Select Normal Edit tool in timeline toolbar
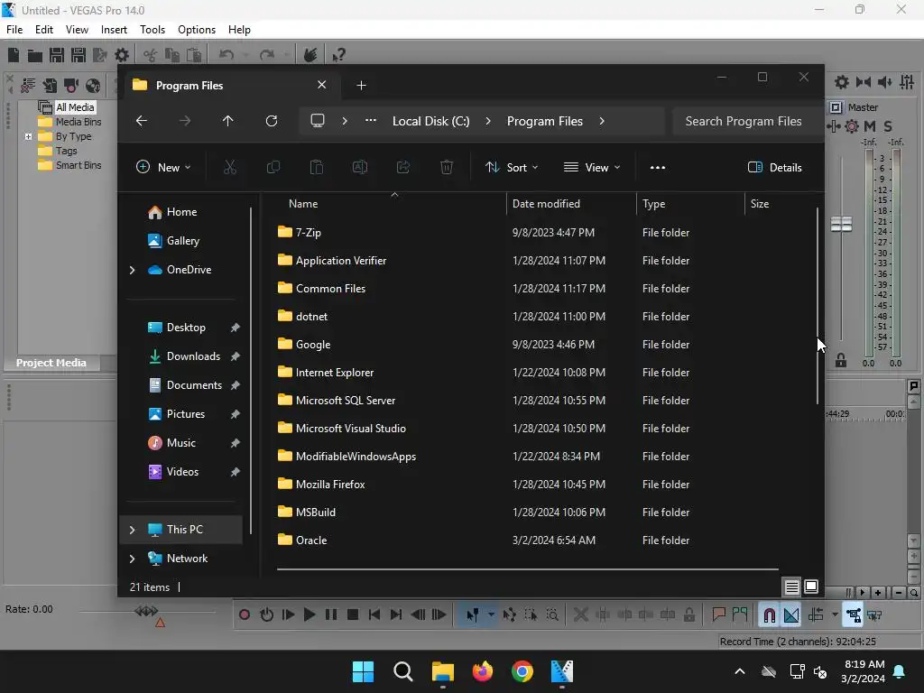 (473, 614)
